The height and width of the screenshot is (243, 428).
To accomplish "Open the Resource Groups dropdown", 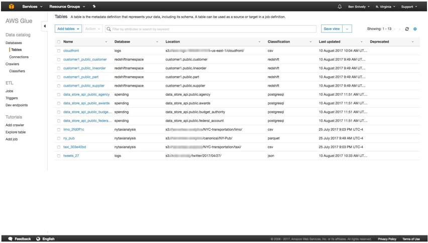I will pyautogui.click(x=67, y=7).
